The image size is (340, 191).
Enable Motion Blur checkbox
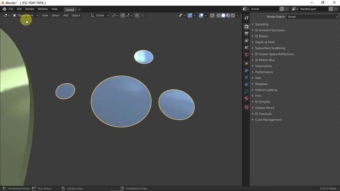tap(257, 60)
